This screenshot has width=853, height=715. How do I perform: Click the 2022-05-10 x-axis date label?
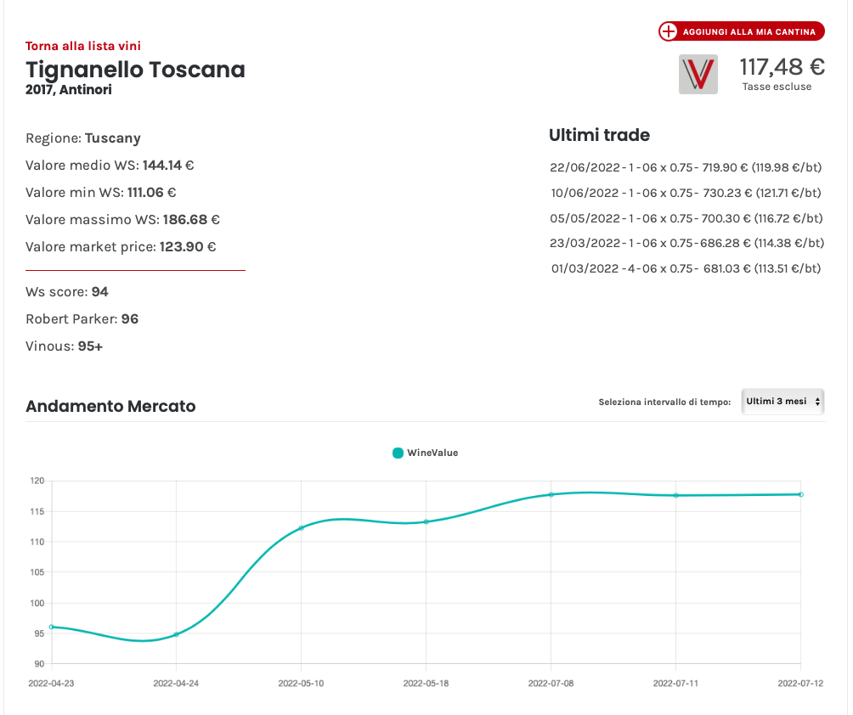(x=301, y=684)
